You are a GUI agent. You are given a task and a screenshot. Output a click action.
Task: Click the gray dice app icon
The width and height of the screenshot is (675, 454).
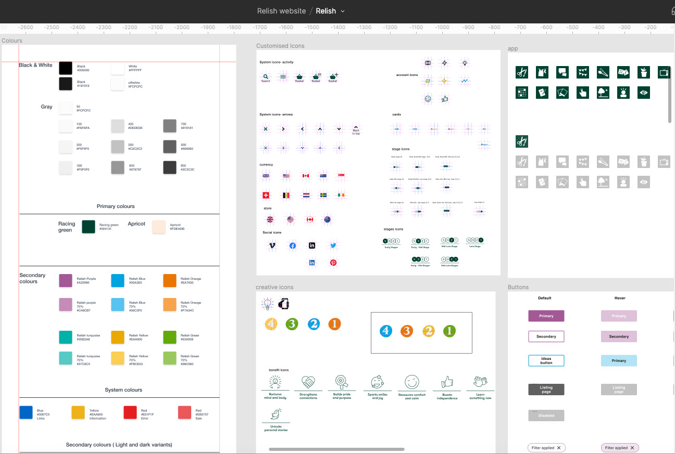(x=623, y=161)
